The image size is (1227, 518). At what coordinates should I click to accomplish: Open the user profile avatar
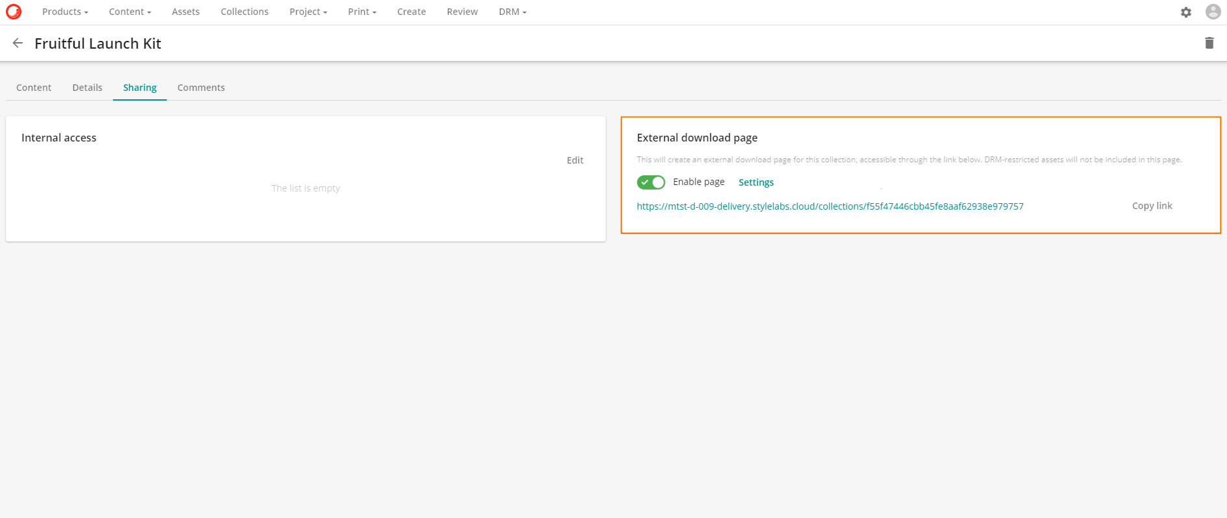1213,12
